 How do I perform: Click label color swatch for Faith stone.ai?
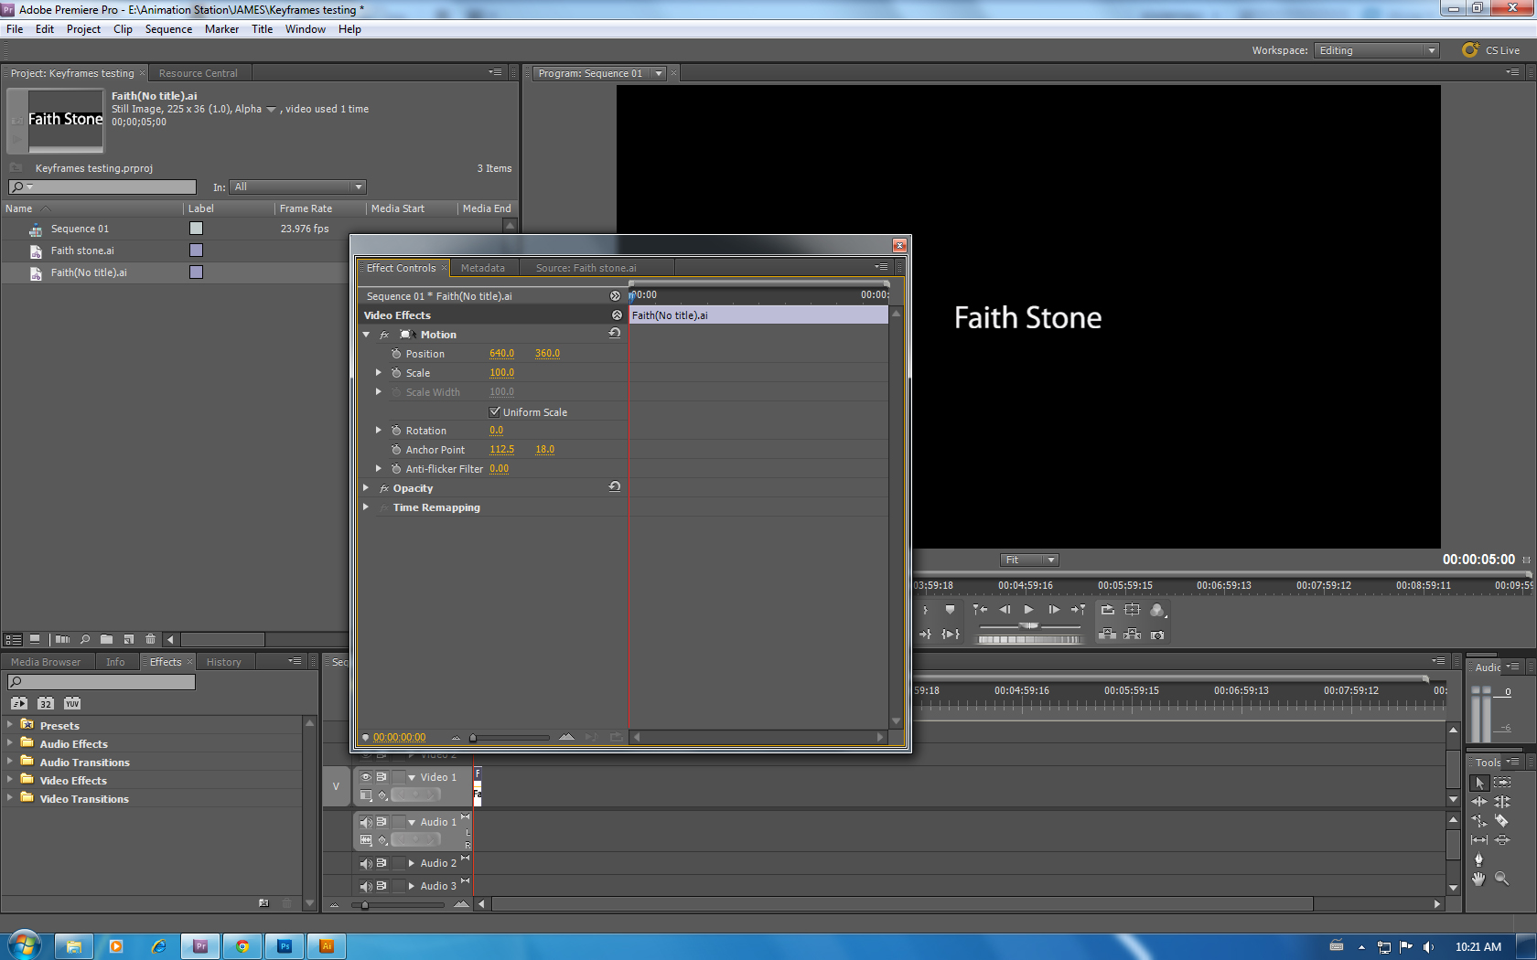pyautogui.click(x=196, y=251)
